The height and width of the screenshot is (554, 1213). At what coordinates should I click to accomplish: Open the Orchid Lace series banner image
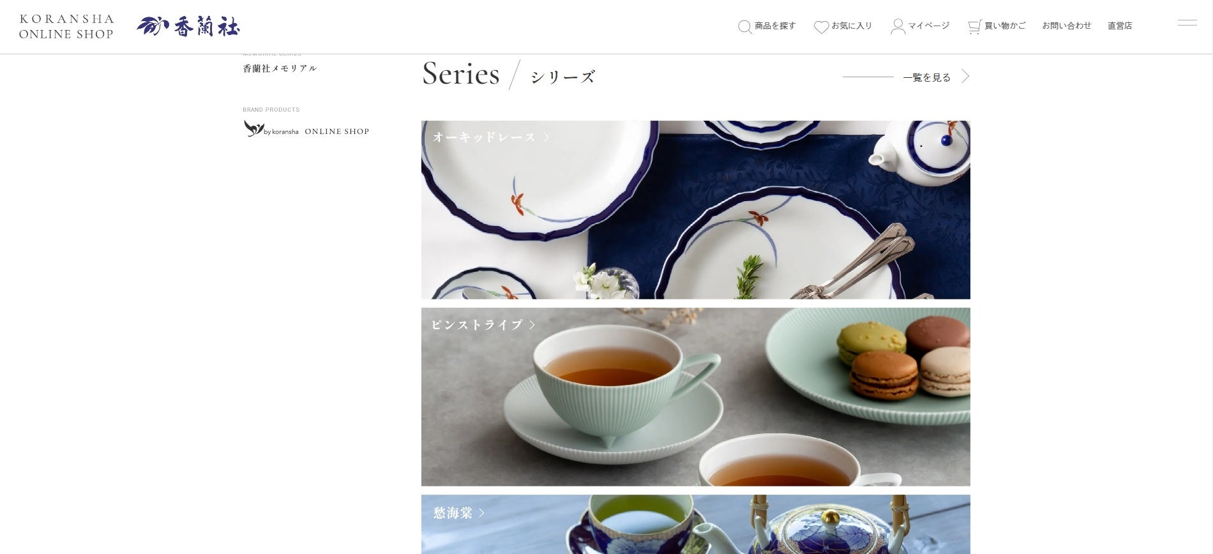(x=696, y=210)
